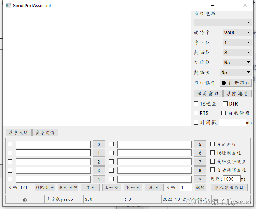Click the 移除此页 remove page button
Viewport: 256px width, 209px height.
tap(45, 187)
